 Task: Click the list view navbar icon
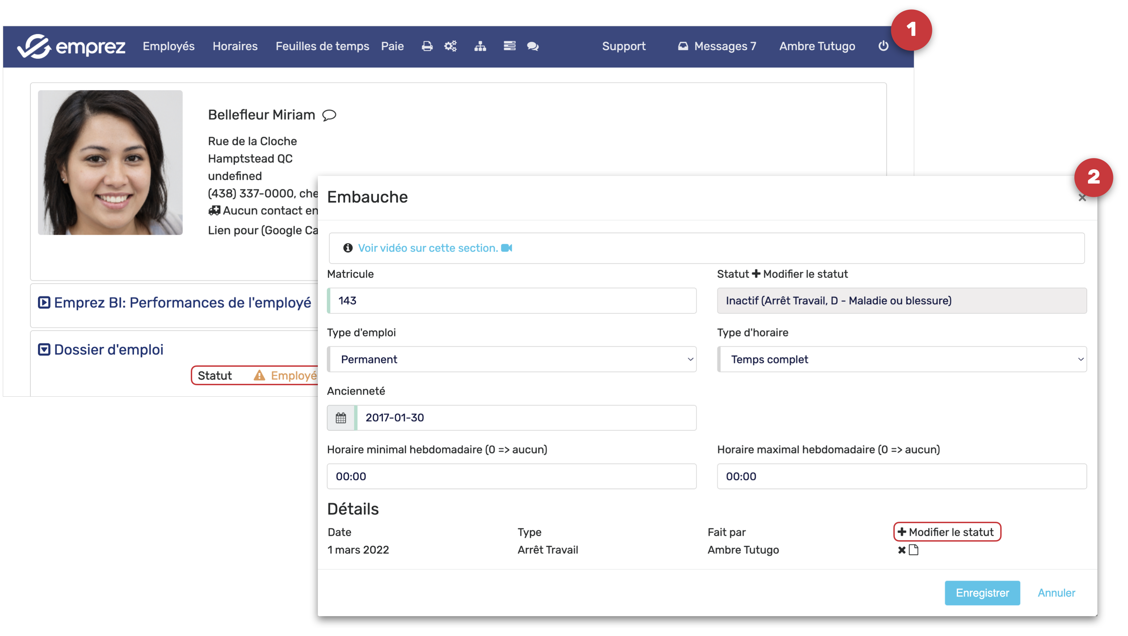pyautogui.click(x=509, y=46)
